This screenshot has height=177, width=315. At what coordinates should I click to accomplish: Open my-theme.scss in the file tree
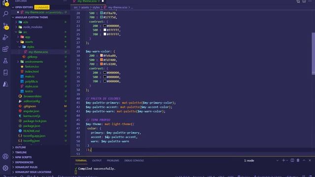tap(38, 52)
